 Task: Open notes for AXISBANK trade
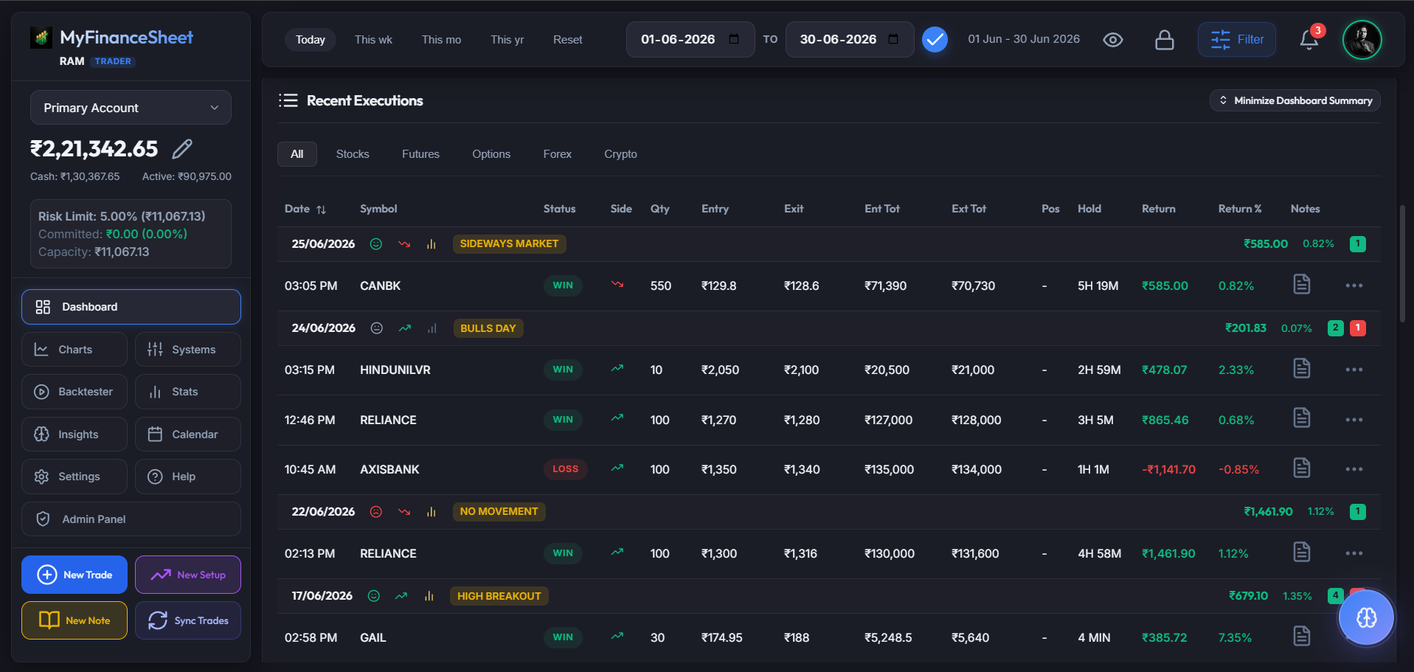pos(1302,468)
